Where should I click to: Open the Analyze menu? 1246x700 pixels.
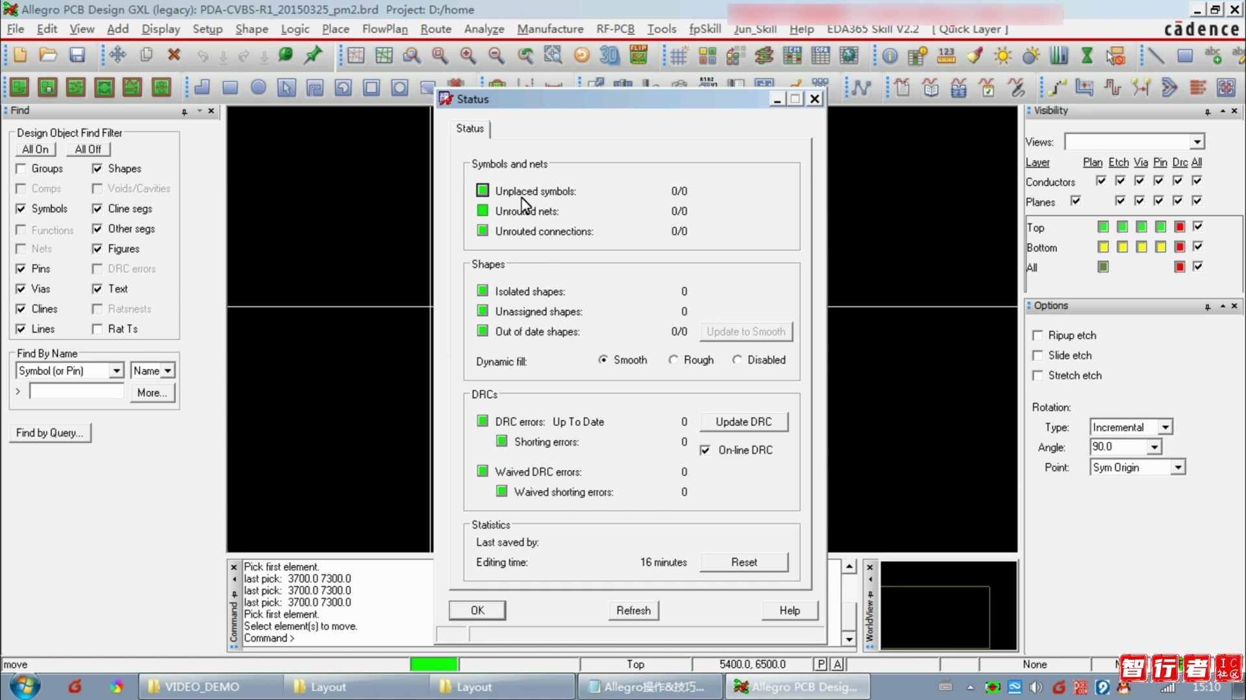coord(484,29)
